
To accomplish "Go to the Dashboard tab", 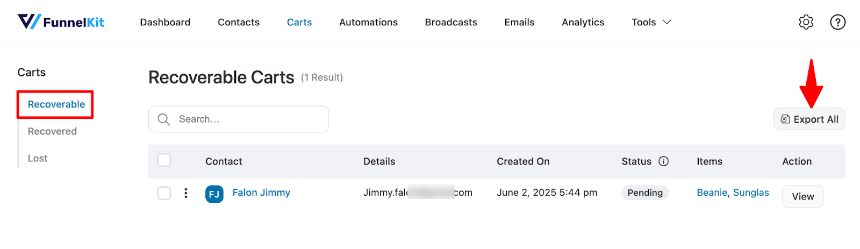I will coord(165,22).
